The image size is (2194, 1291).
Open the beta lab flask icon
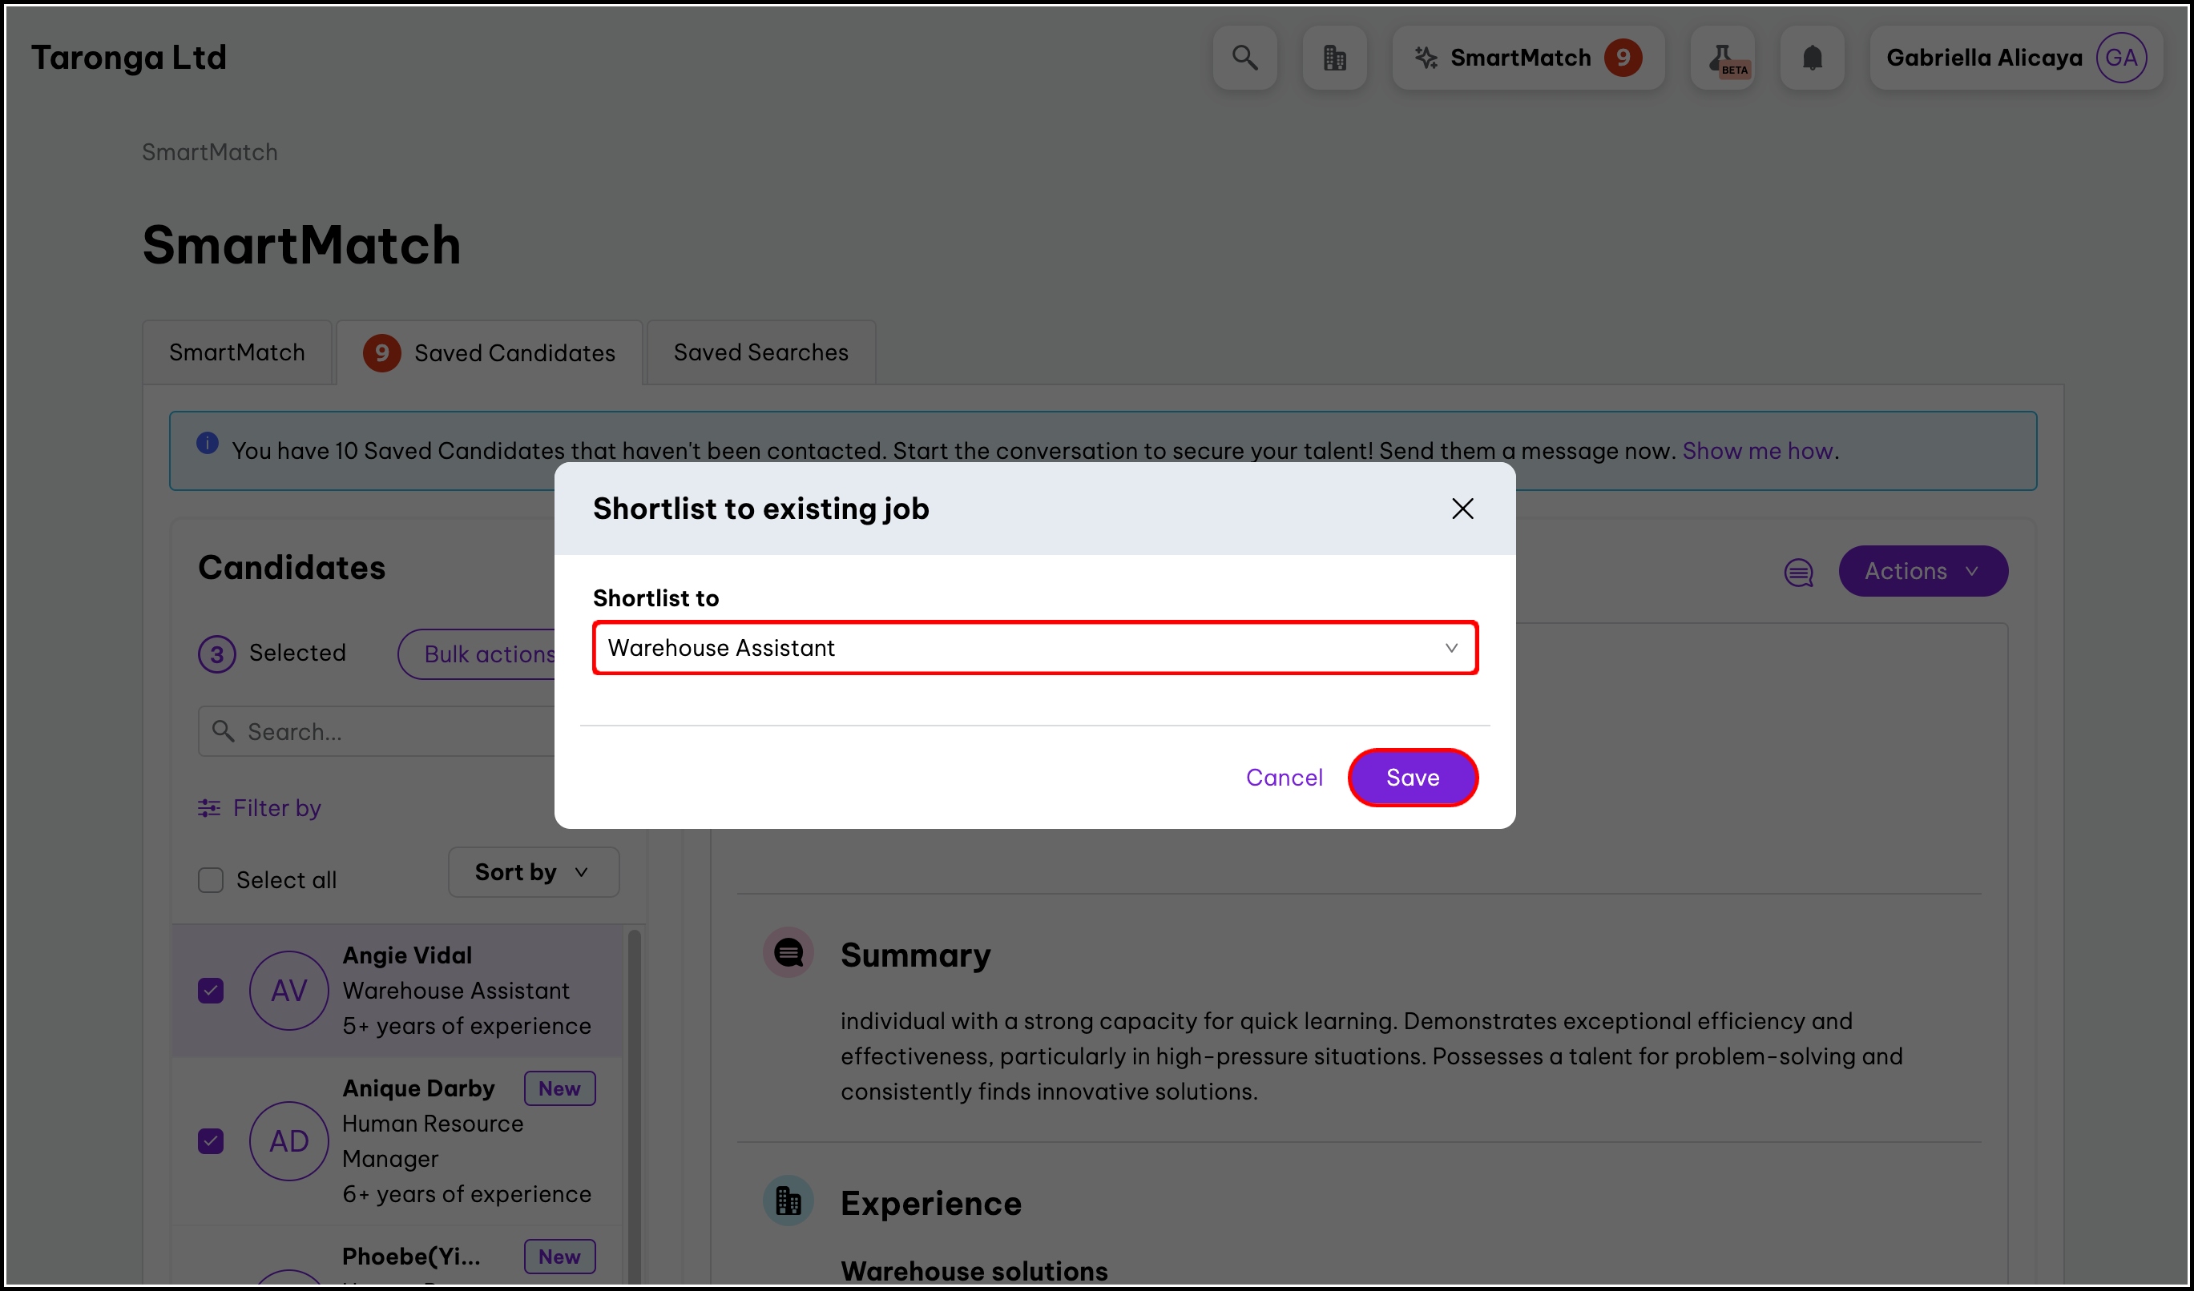pos(1722,58)
